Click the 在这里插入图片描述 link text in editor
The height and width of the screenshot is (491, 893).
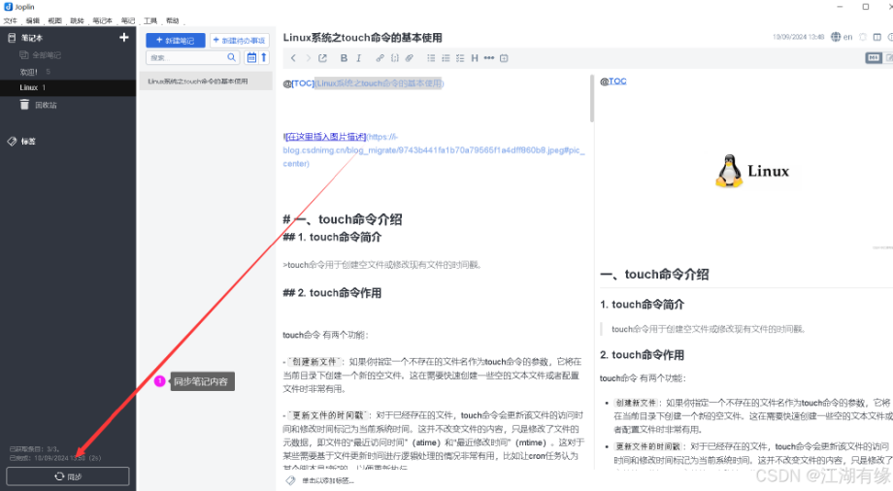[326, 137]
